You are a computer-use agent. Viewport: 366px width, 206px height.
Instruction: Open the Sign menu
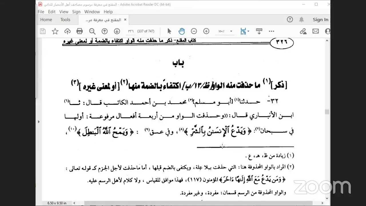click(x=76, y=12)
